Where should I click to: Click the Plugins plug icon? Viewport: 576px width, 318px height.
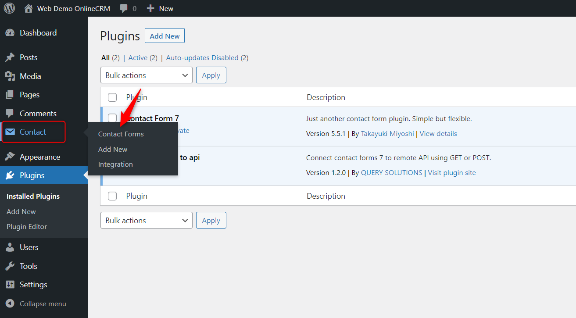point(10,175)
